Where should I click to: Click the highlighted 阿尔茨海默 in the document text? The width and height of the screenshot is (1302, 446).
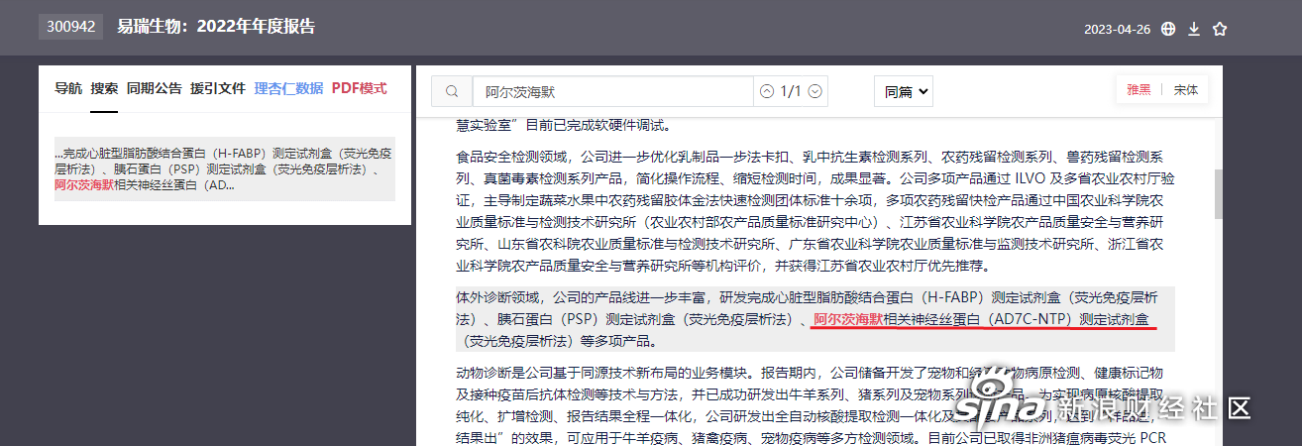pos(847,319)
